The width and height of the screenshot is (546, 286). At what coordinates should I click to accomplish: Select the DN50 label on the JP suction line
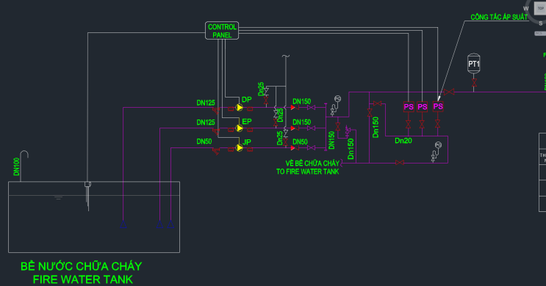(x=204, y=142)
